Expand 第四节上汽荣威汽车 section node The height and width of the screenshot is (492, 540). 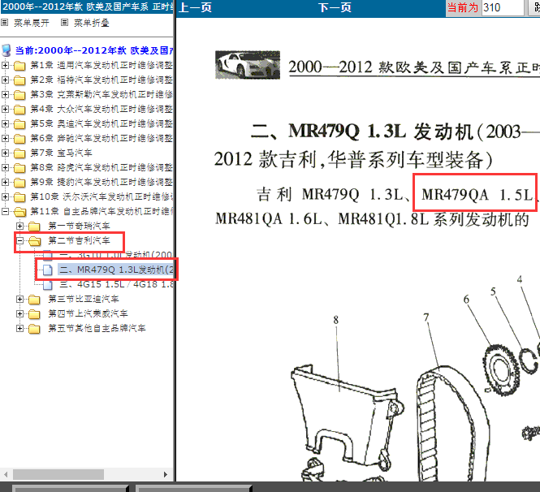click(20, 313)
